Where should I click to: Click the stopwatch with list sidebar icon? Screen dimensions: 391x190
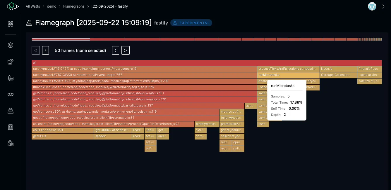pyautogui.click(x=11, y=143)
